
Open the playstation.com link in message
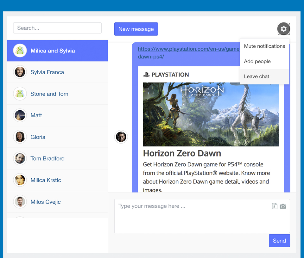tap(188, 53)
